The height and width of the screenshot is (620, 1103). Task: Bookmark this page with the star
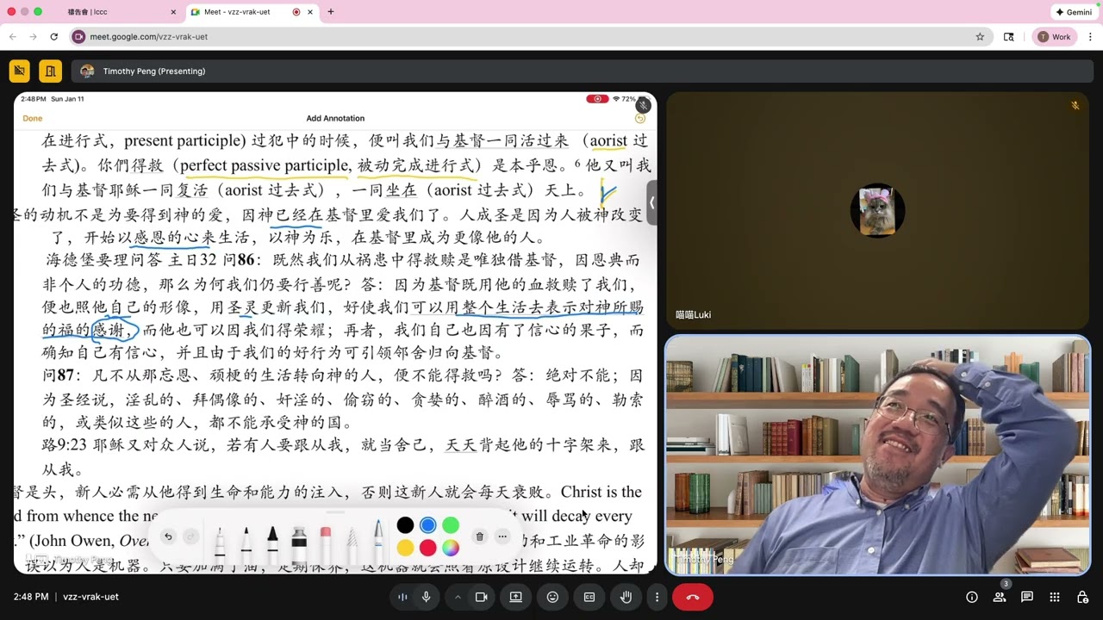pos(980,37)
